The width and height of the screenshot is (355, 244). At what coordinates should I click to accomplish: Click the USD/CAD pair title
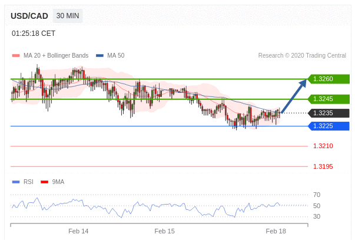[x=29, y=16]
